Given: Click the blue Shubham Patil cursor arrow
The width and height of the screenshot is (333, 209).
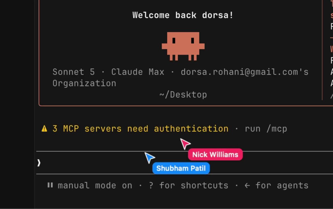Looking at the screenshot, I should coord(150,157).
